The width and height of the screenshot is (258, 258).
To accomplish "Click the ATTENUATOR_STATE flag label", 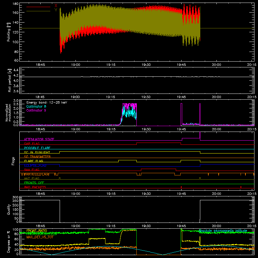I will point(39,139).
